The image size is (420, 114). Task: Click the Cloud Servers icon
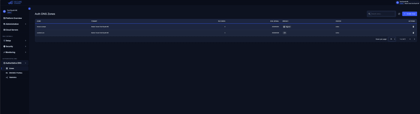pos(4,30)
